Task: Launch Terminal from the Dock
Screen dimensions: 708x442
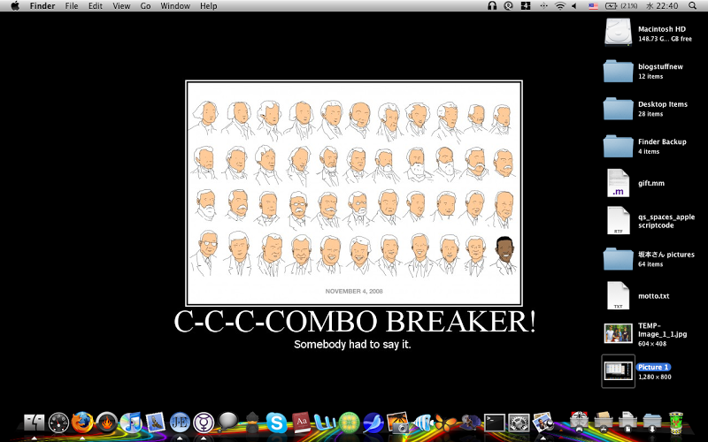Action: click(495, 423)
